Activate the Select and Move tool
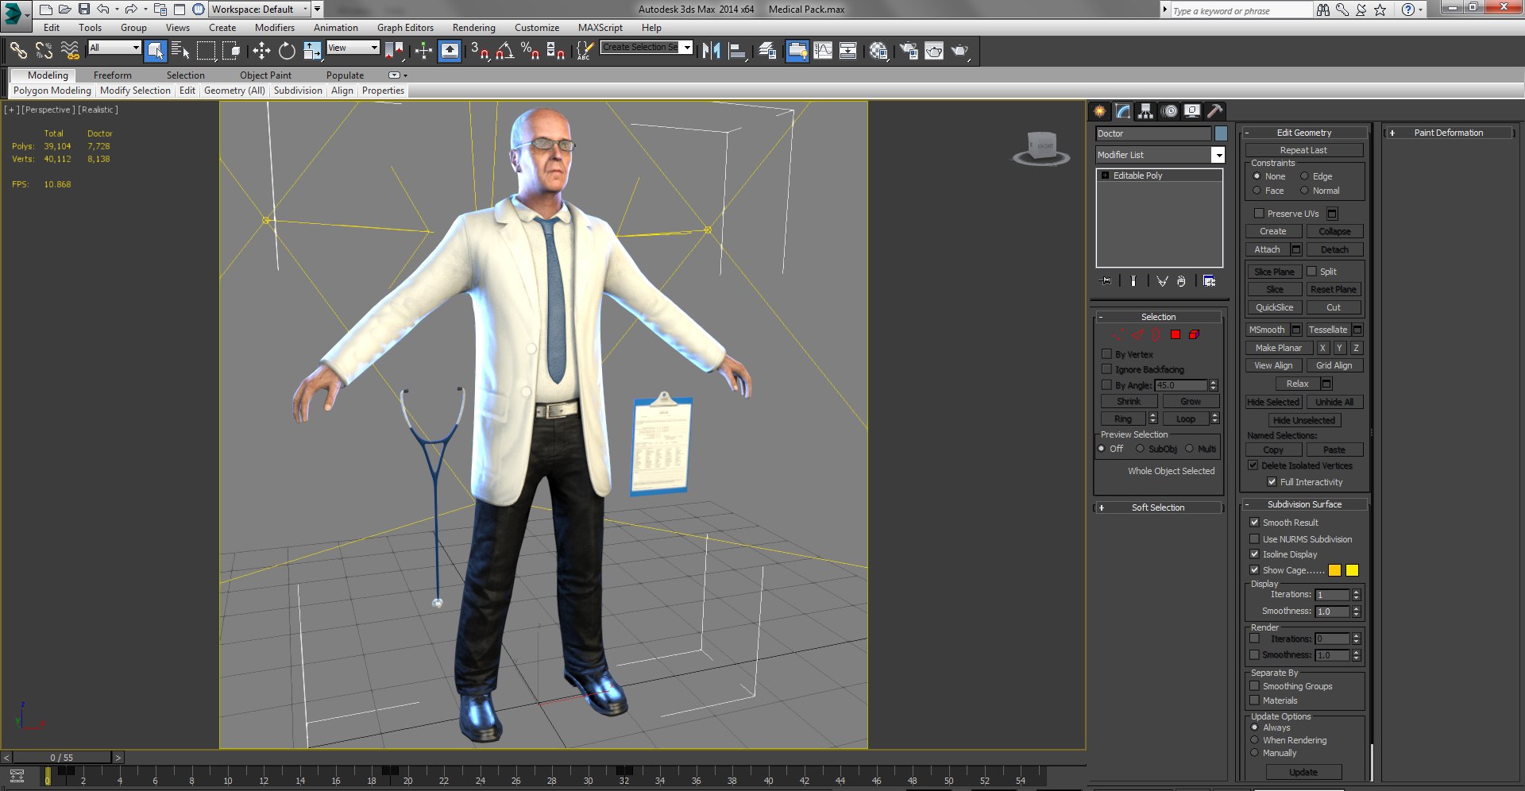 tap(261, 51)
